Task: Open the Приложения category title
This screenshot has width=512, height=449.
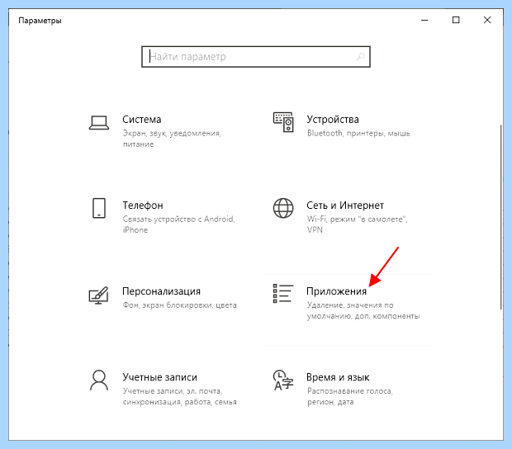Action: (x=336, y=291)
